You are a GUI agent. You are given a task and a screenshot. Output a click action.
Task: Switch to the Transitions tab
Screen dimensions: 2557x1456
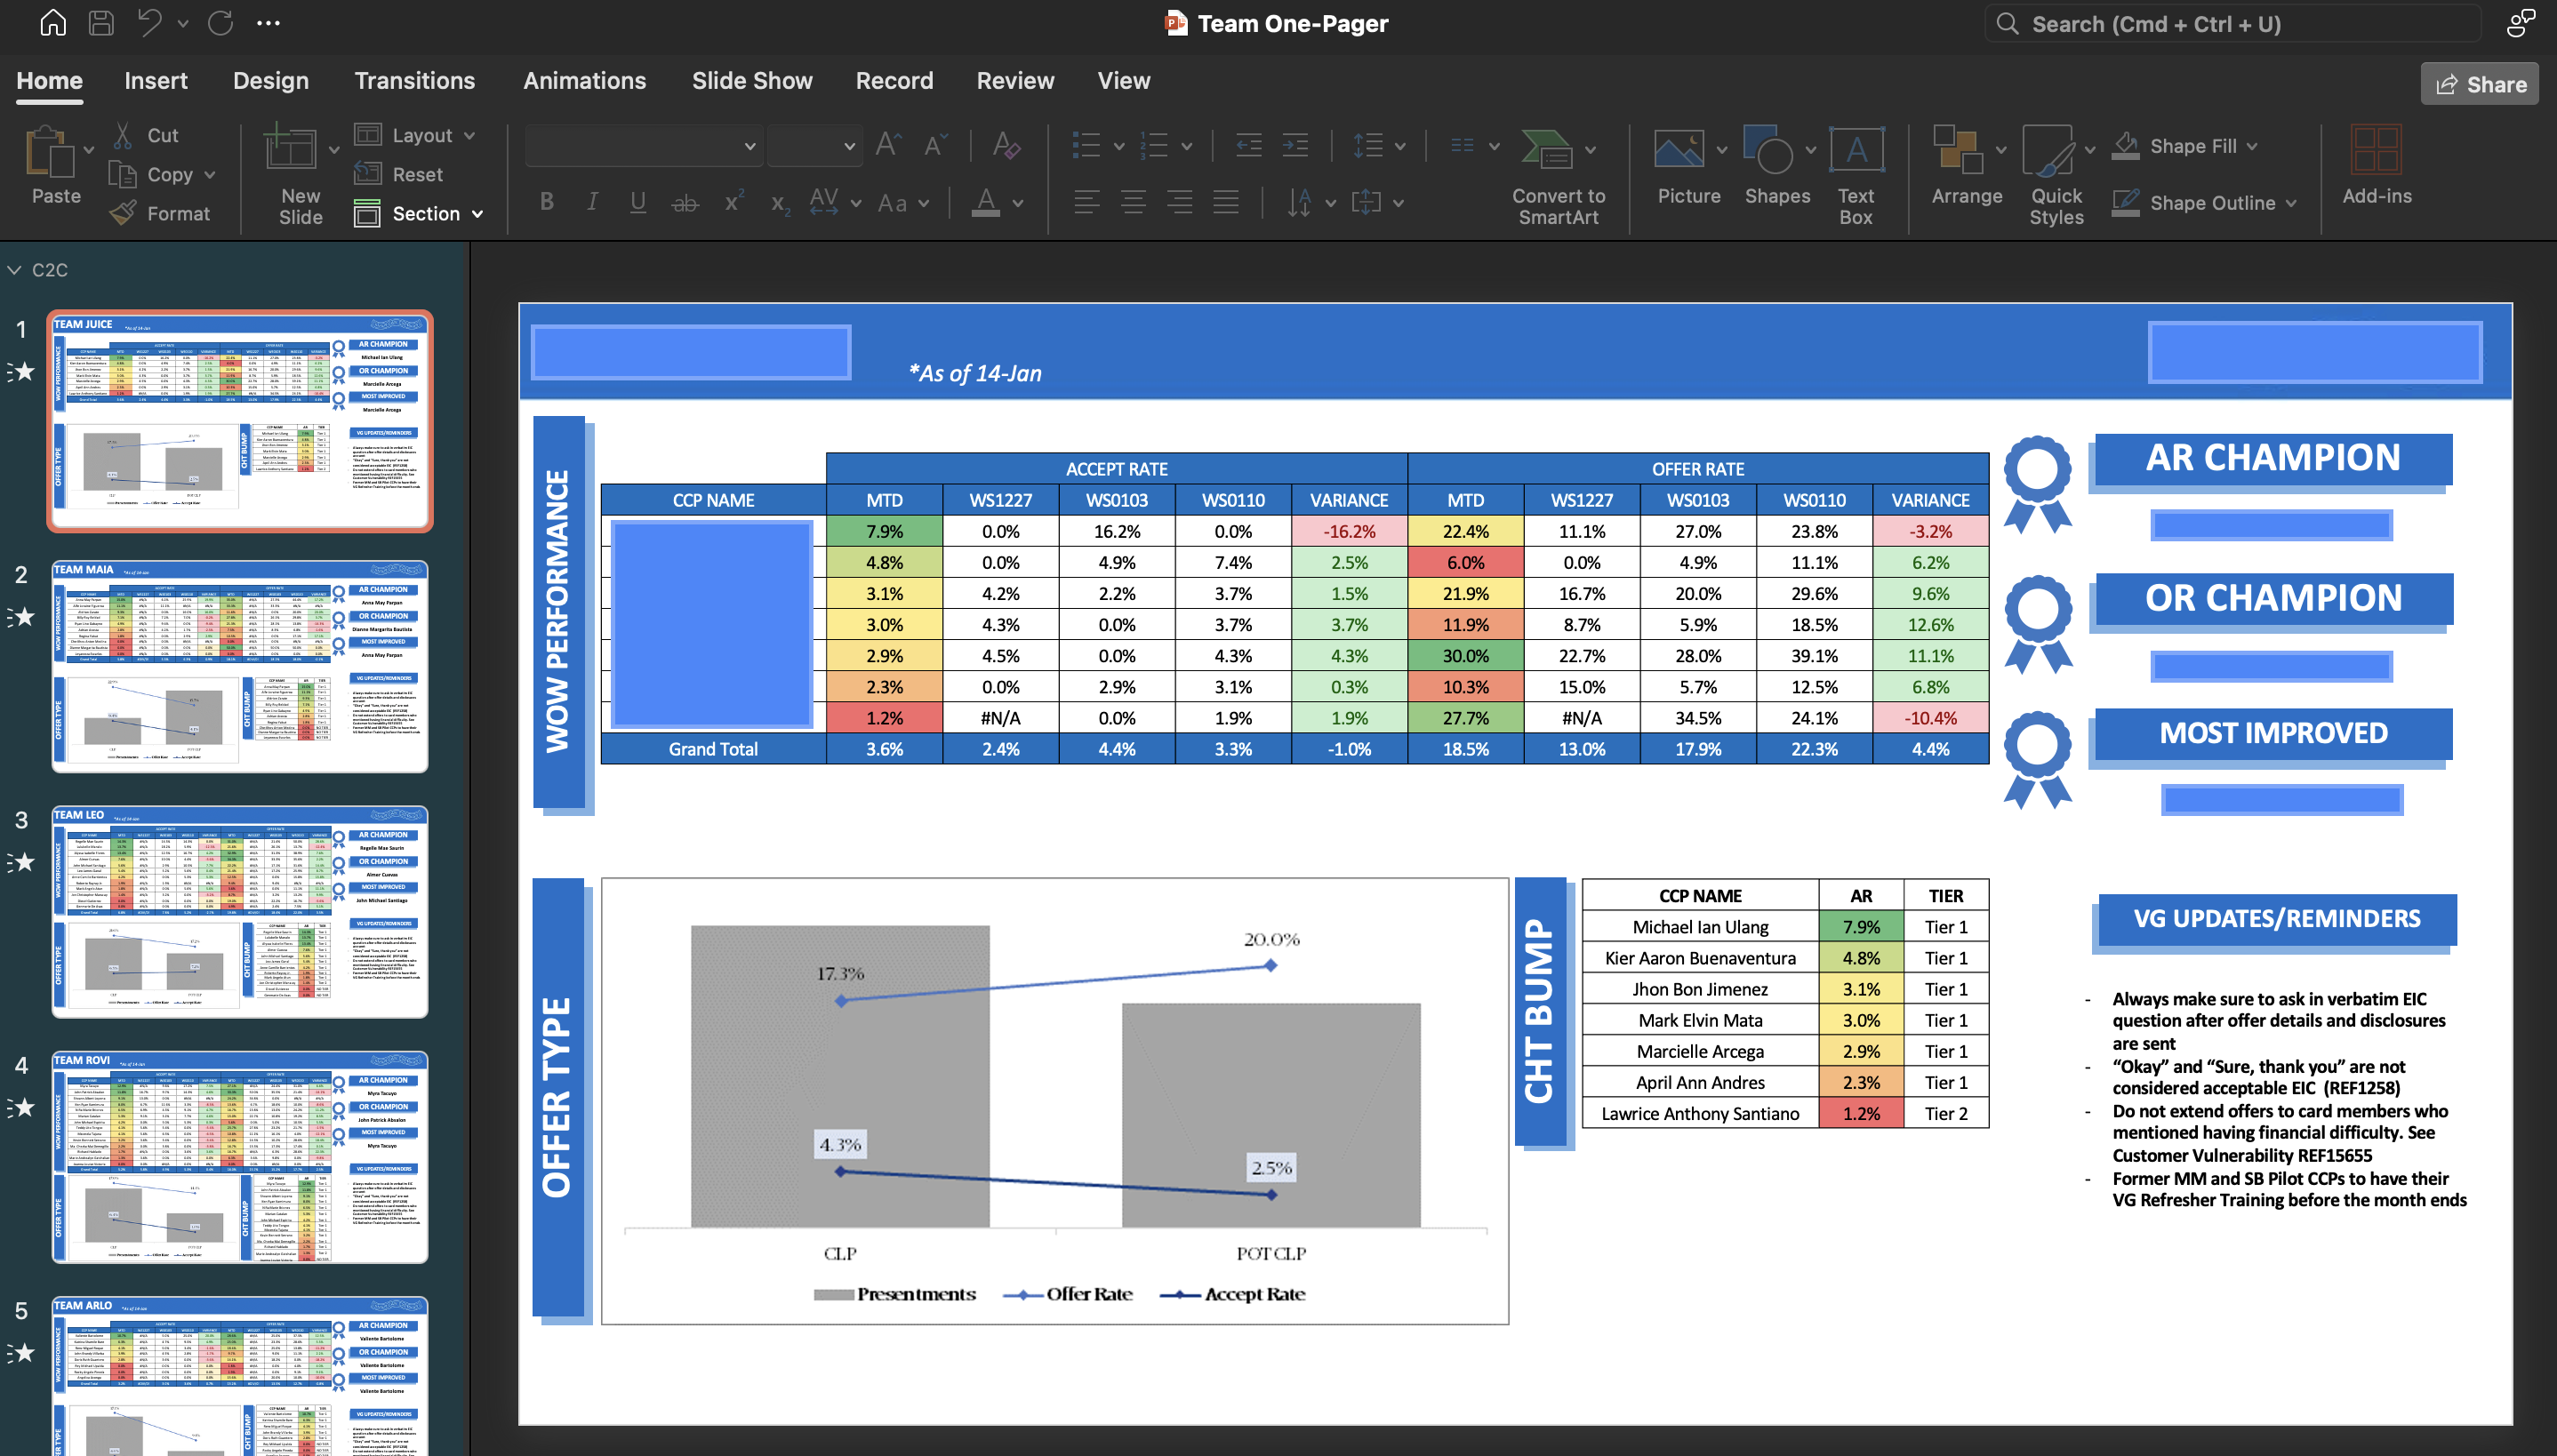tap(414, 81)
